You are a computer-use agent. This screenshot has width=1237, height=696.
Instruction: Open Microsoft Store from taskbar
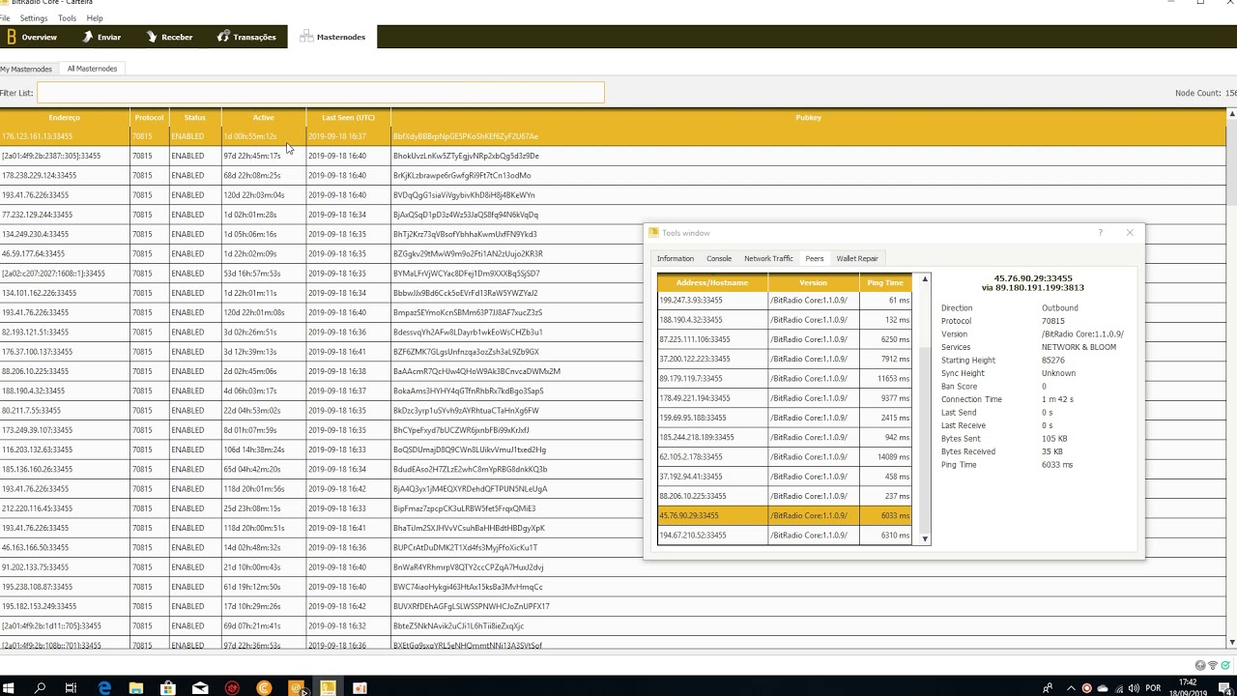click(168, 688)
